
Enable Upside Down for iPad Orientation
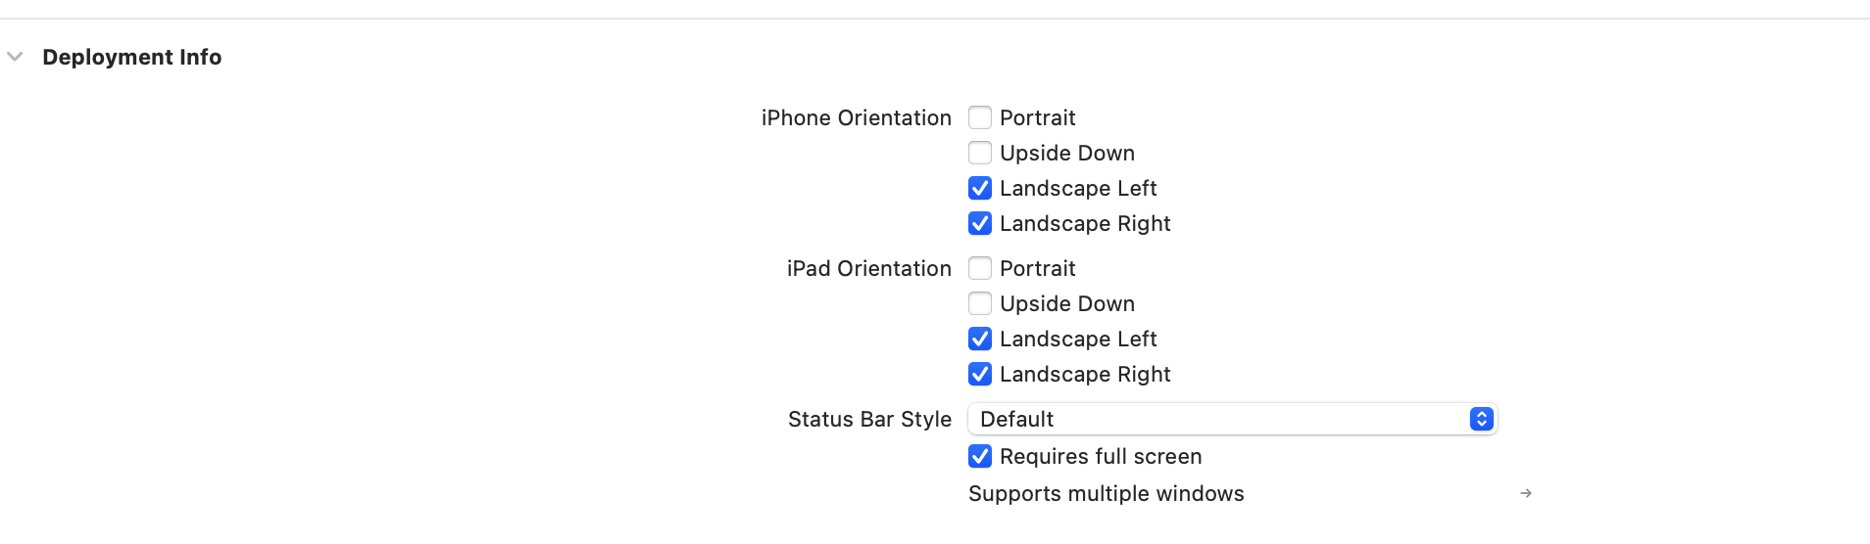[x=980, y=303]
